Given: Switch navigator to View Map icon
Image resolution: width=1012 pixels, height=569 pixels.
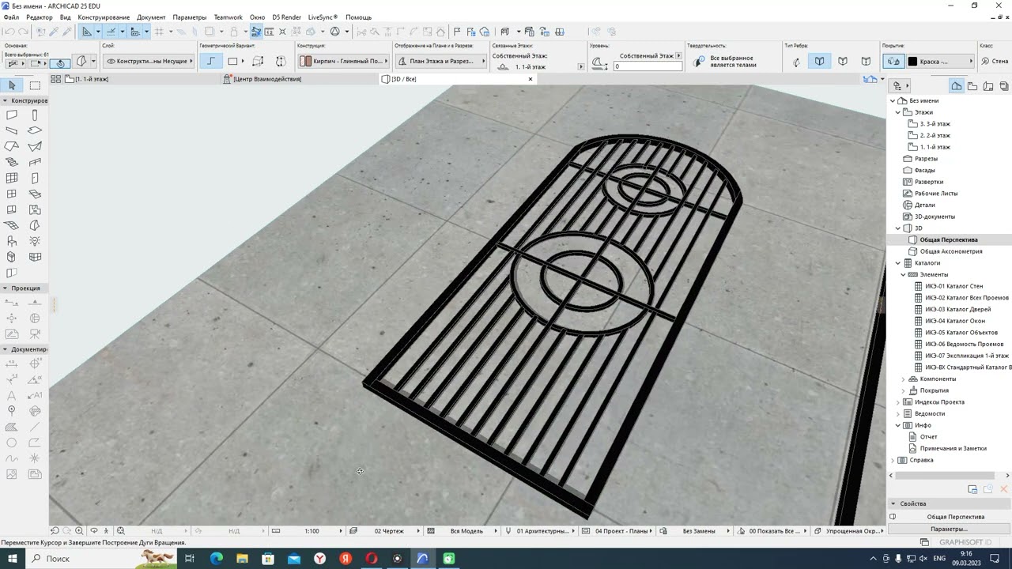Looking at the screenshot, I should pyautogui.click(x=972, y=86).
